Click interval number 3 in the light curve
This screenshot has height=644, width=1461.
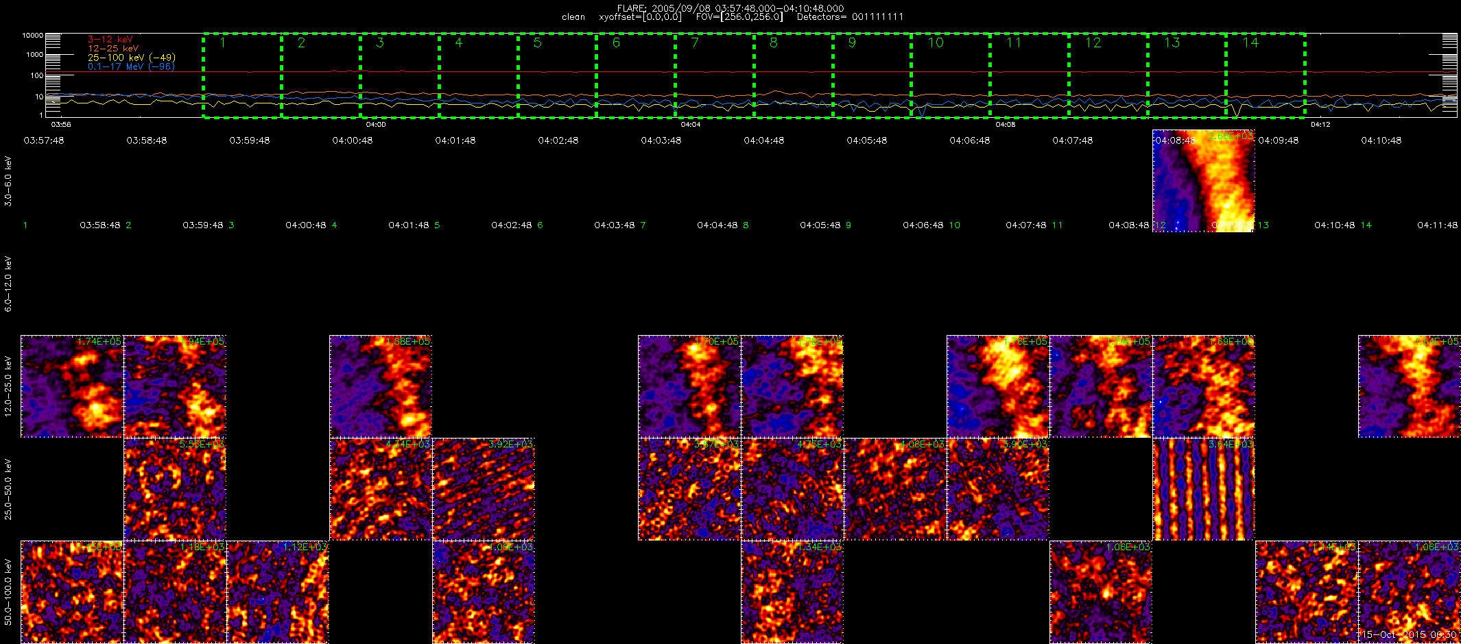(380, 42)
